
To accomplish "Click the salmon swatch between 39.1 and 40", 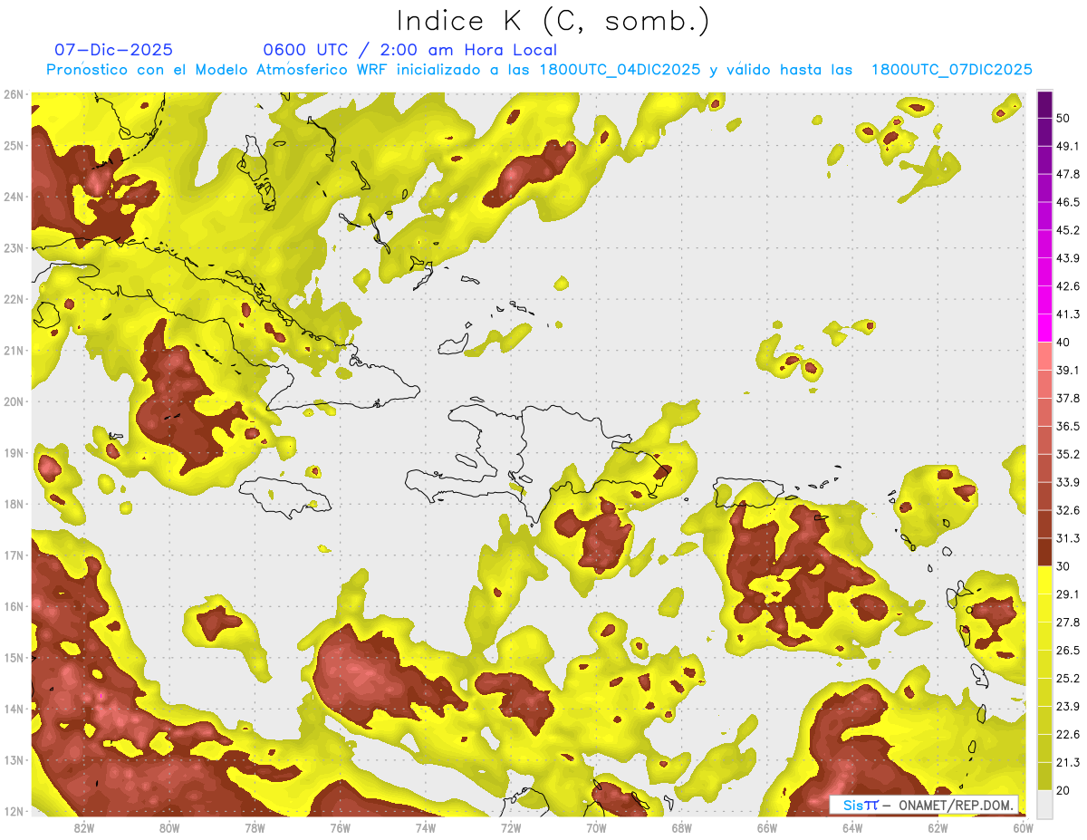I will pyautogui.click(x=1044, y=356).
